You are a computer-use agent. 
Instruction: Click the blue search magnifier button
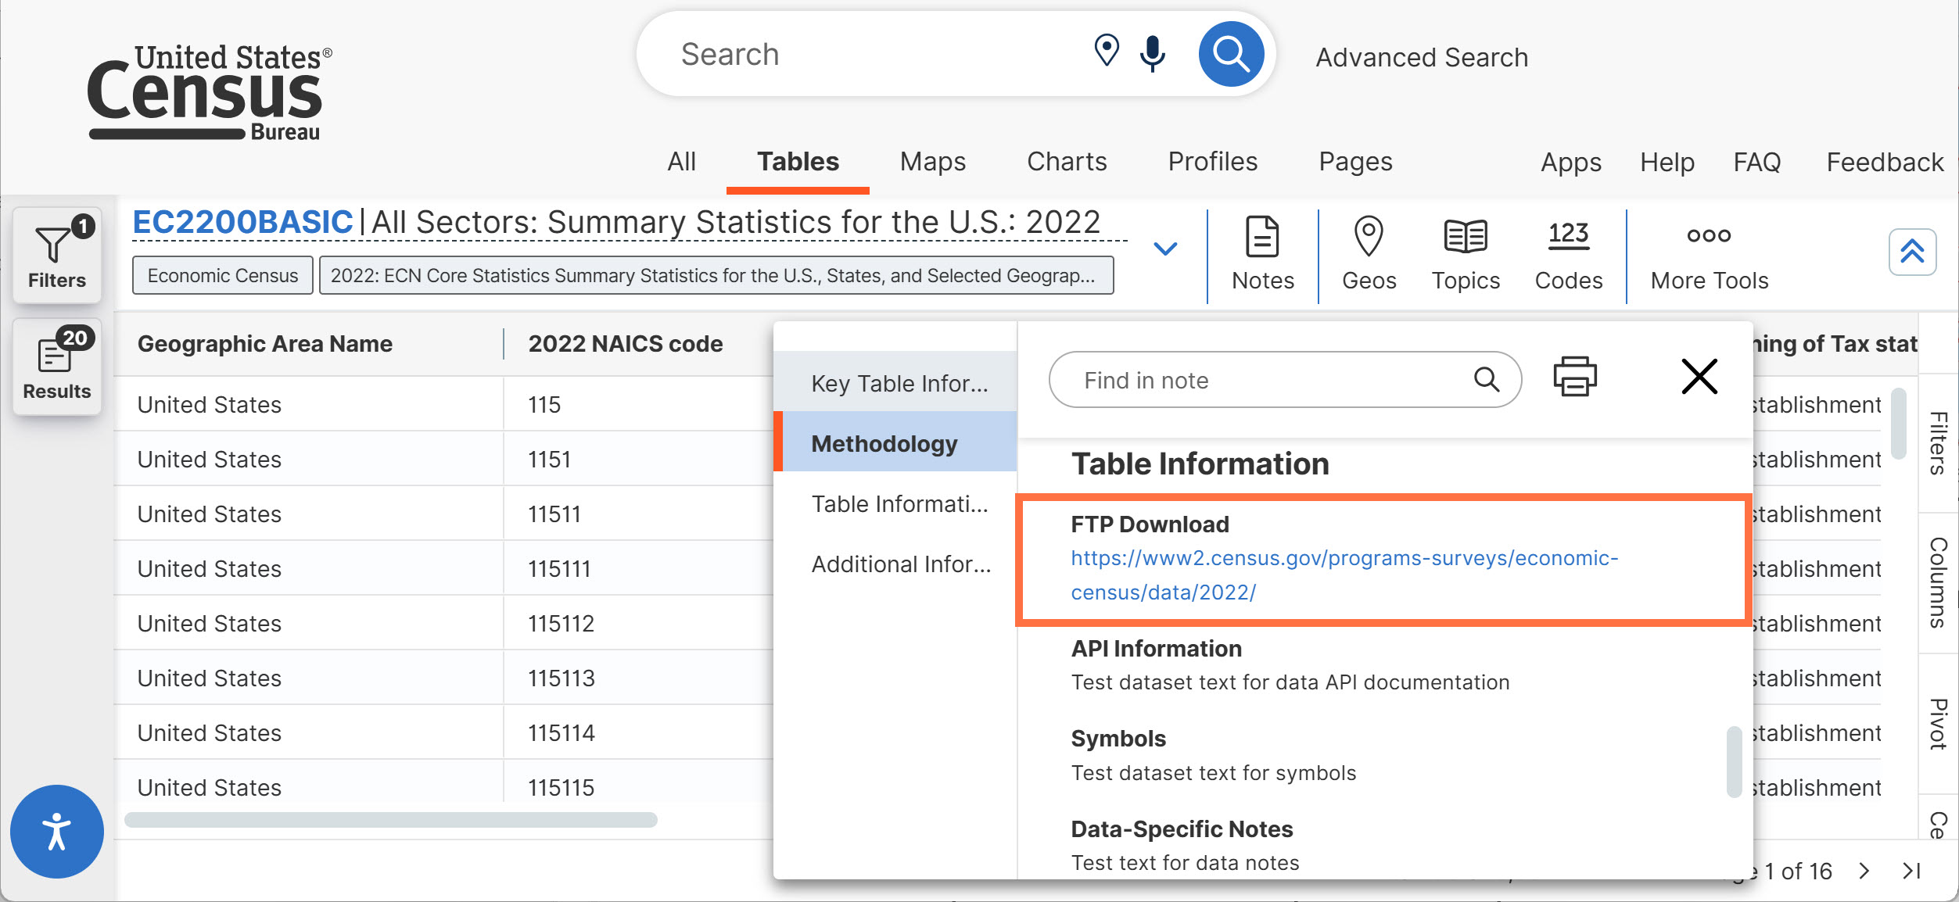(1231, 54)
